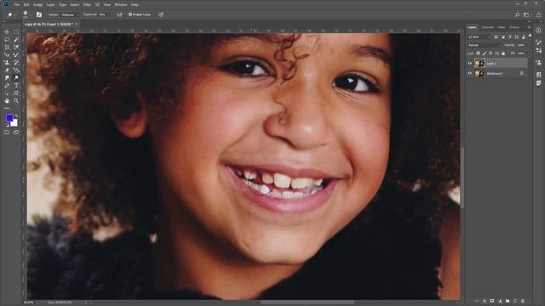This screenshot has width=545, height=306.
Task: Select the Rectangular Marquee tool
Action: click(16, 32)
